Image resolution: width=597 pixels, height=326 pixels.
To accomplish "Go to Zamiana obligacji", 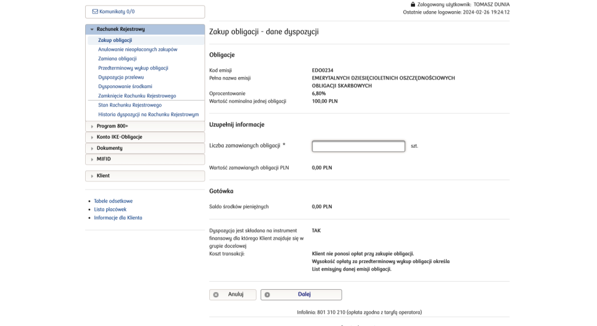I will click(117, 59).
